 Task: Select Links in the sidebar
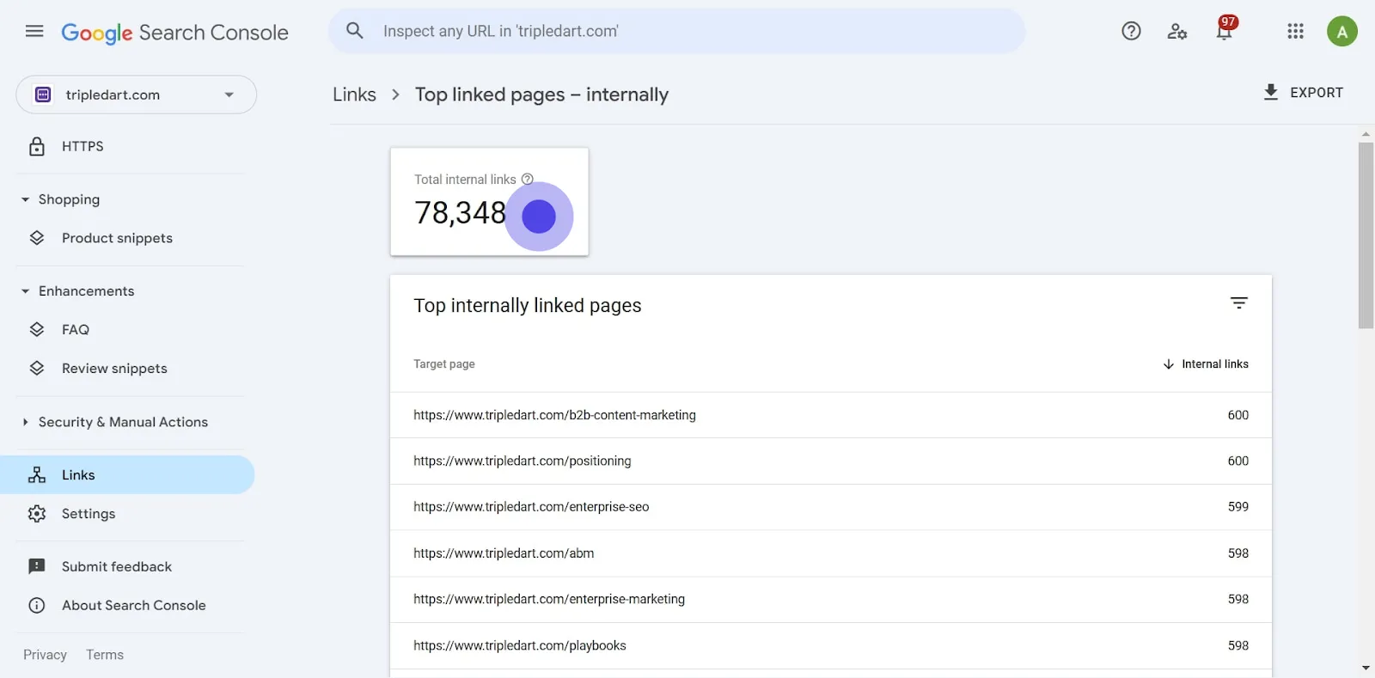[x=127, y=475]
